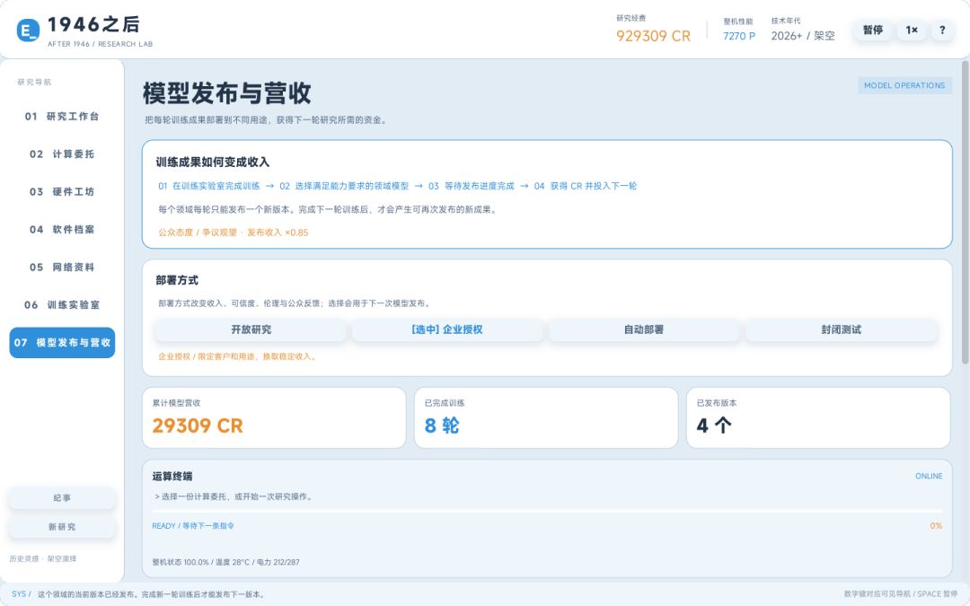The width and height of the screenshot is (970, 606).
Task: Click the 数字键对应可见导航 shortcut hint
Action: click(x=901, y=594)
